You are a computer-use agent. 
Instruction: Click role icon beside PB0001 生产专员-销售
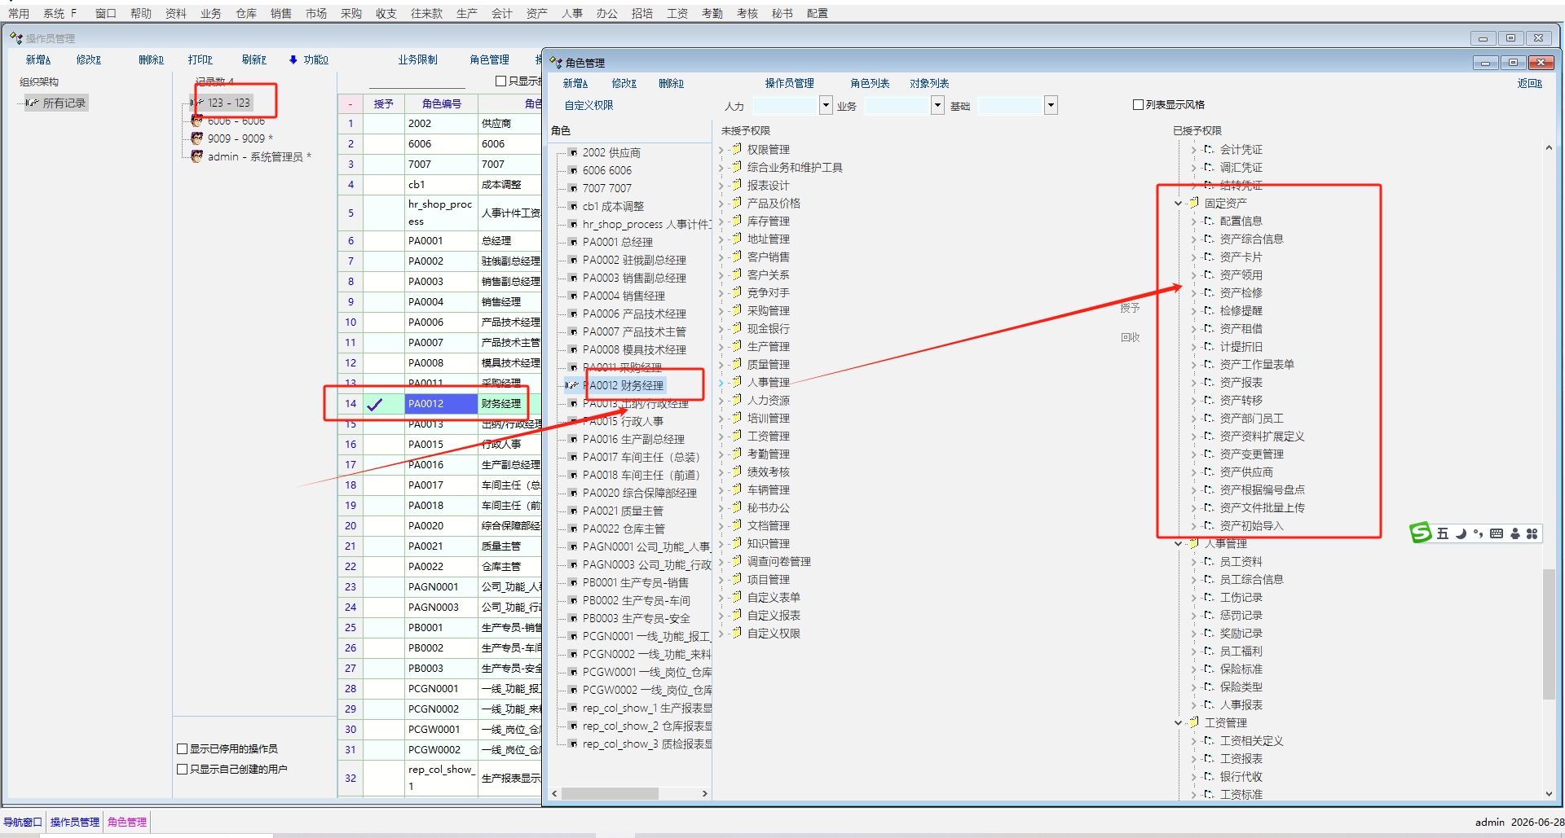click(x=573, y=582)
